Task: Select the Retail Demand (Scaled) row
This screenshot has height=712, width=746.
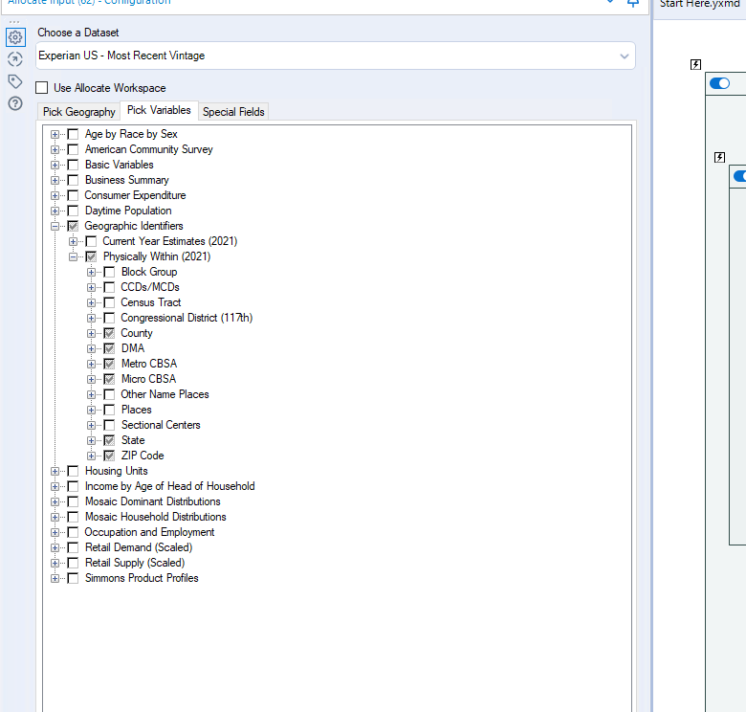Action: coord(139,547)
